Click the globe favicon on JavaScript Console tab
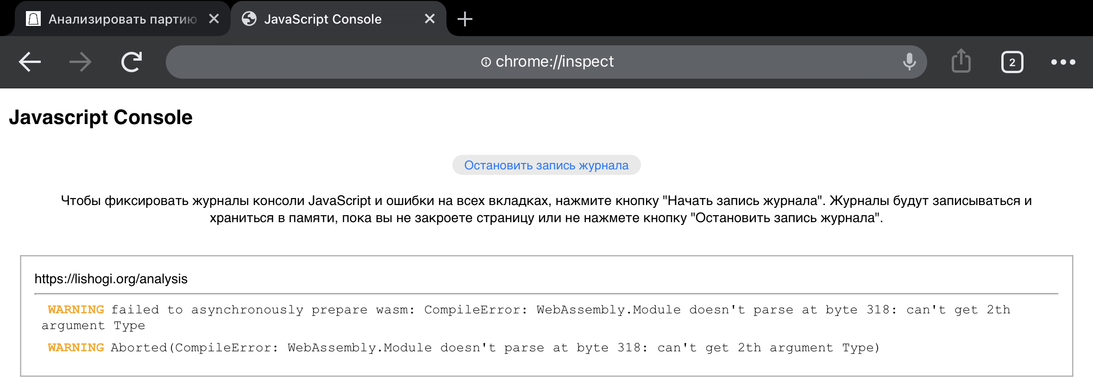Screen dimensions: 1093x386 click(x=249, y=19)
